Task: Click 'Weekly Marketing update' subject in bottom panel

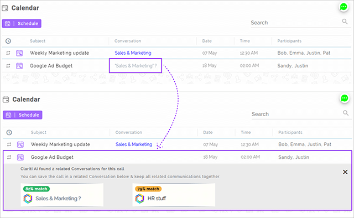Action: [60, 144]
